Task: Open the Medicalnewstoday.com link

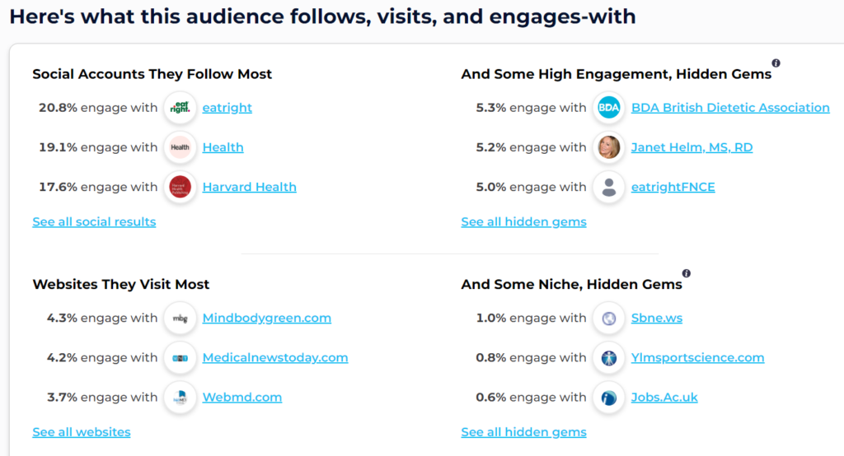Action: (275, 357)
